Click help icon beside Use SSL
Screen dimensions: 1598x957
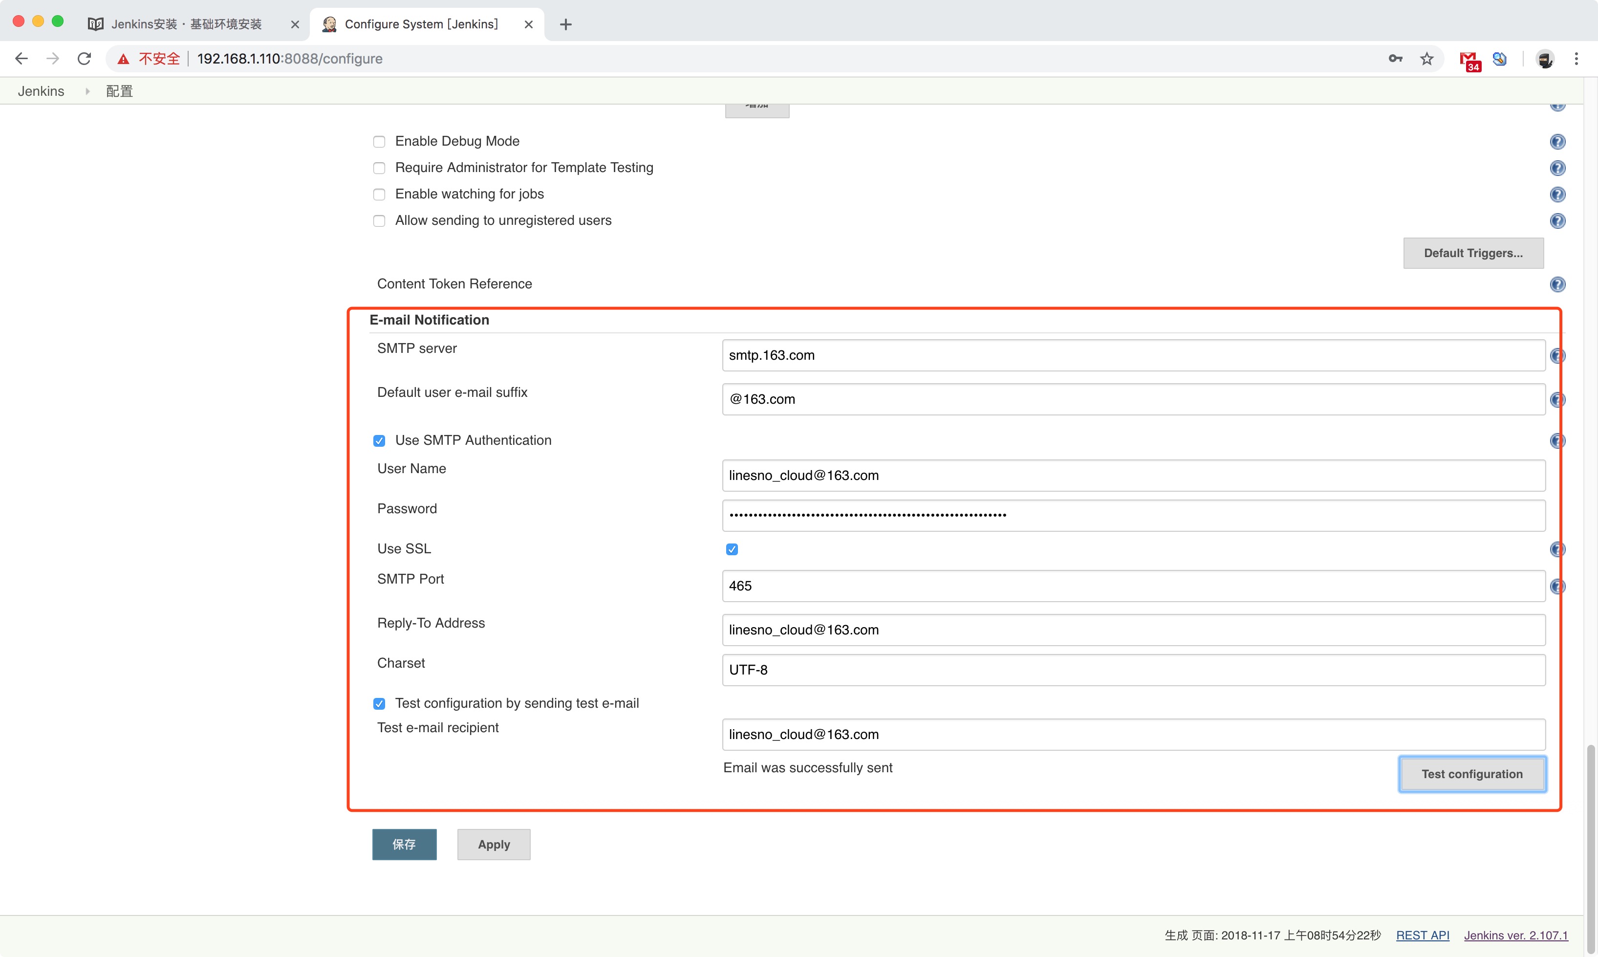(1557, 549)
